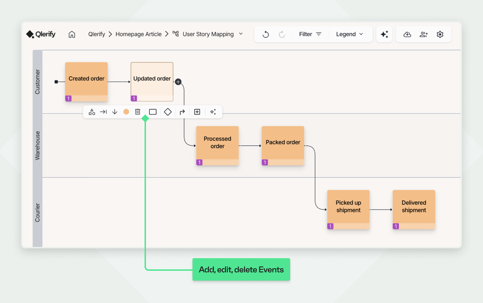
Task: Delete event with the trash icon
Action: tap(138, 112)
